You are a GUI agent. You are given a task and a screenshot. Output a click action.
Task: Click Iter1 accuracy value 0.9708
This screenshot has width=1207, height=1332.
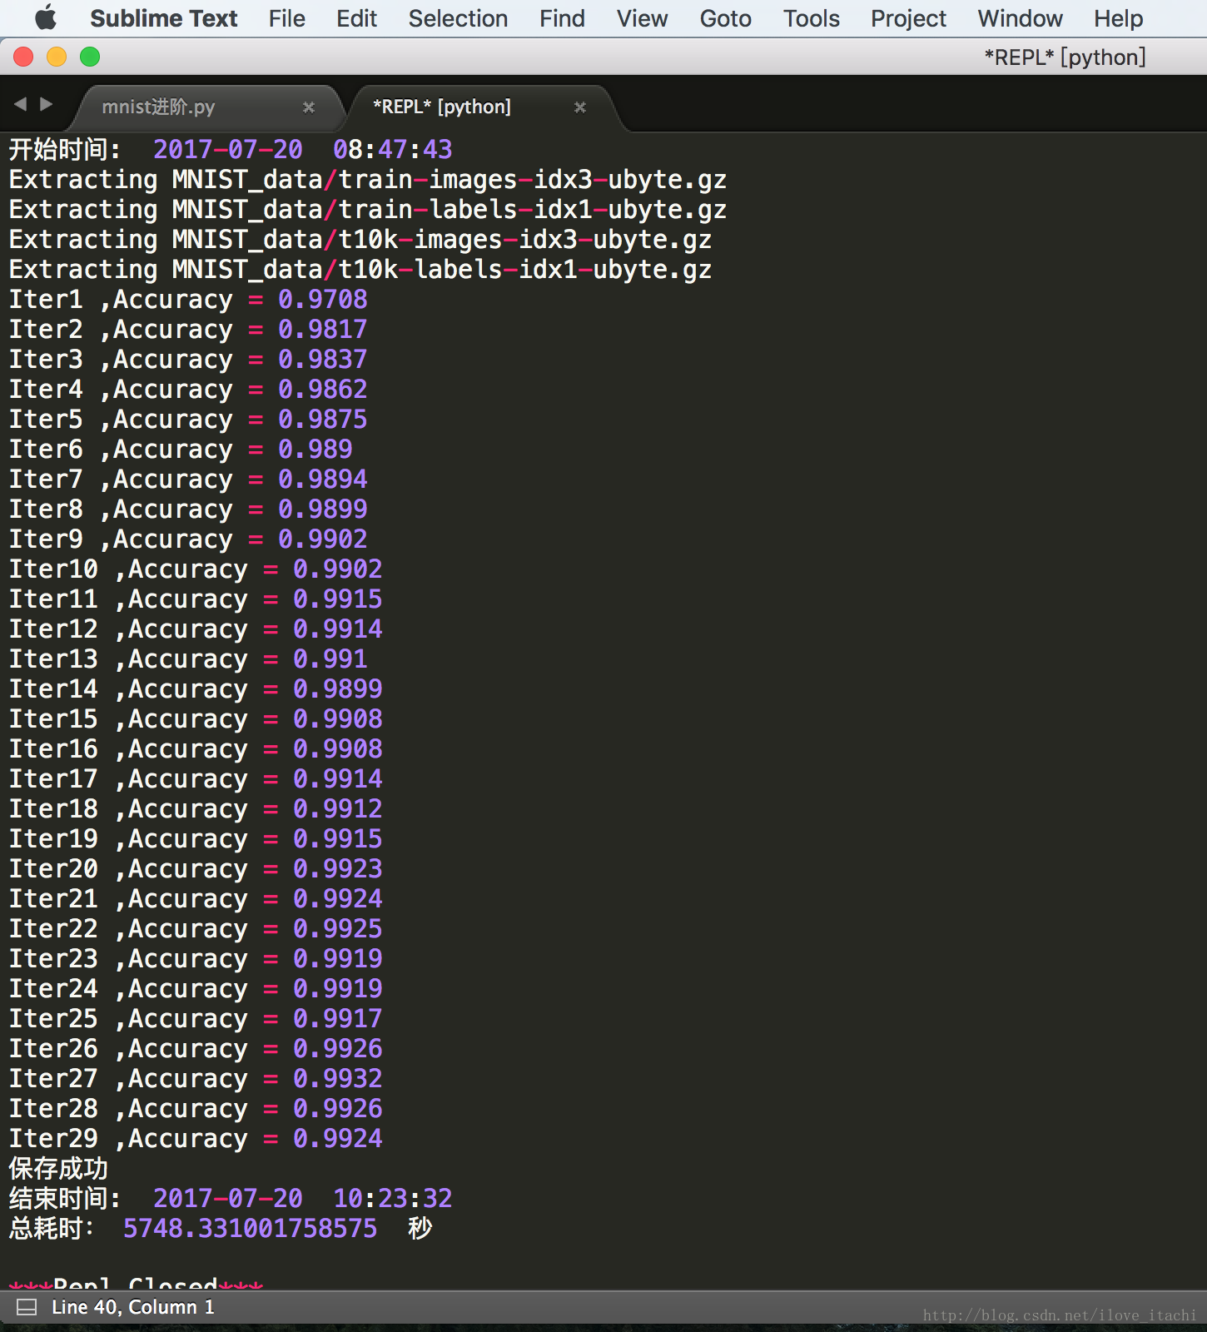323,300
